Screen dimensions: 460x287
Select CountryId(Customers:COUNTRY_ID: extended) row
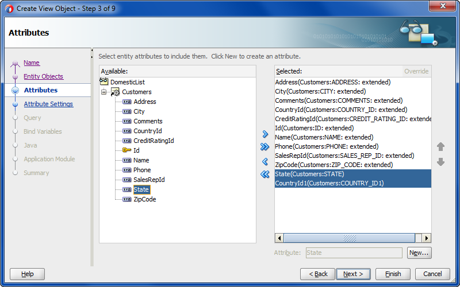point(353,110)
